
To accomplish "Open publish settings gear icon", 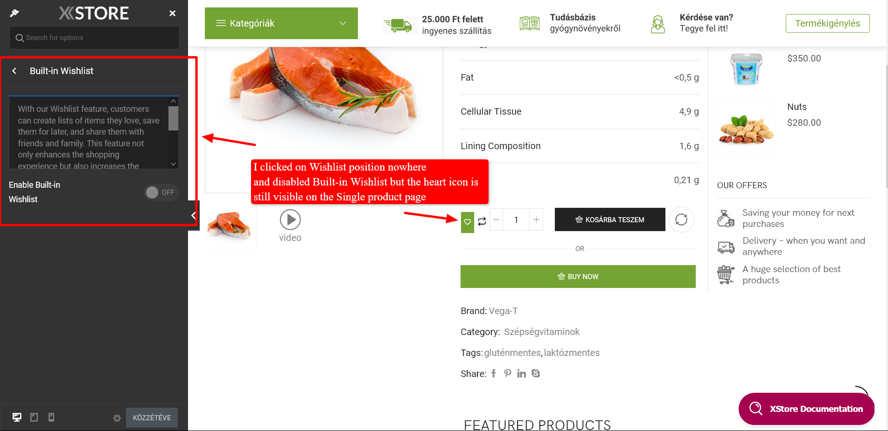I will (117, 418).
